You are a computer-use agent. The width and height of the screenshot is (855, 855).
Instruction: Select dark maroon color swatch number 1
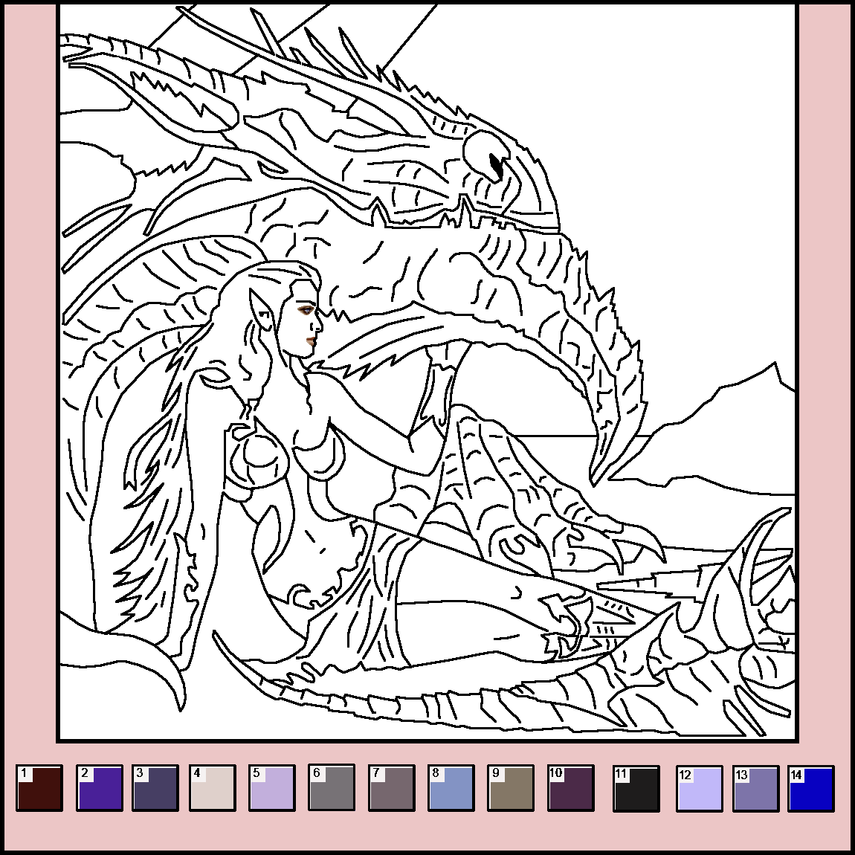[x=39, y=789]
